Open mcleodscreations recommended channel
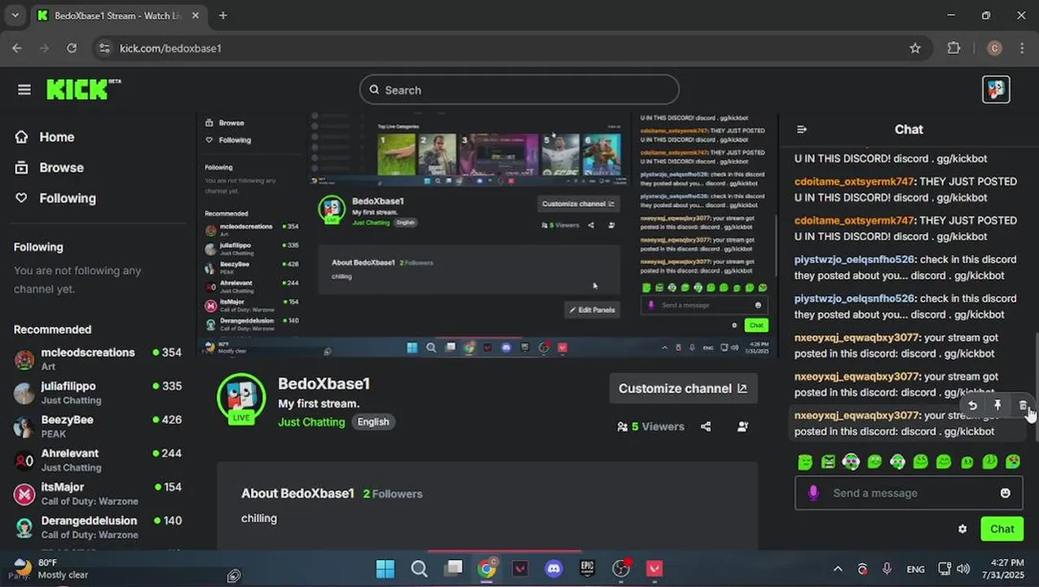This screenshot has height=587, width=1039. (x=98, y=359)
